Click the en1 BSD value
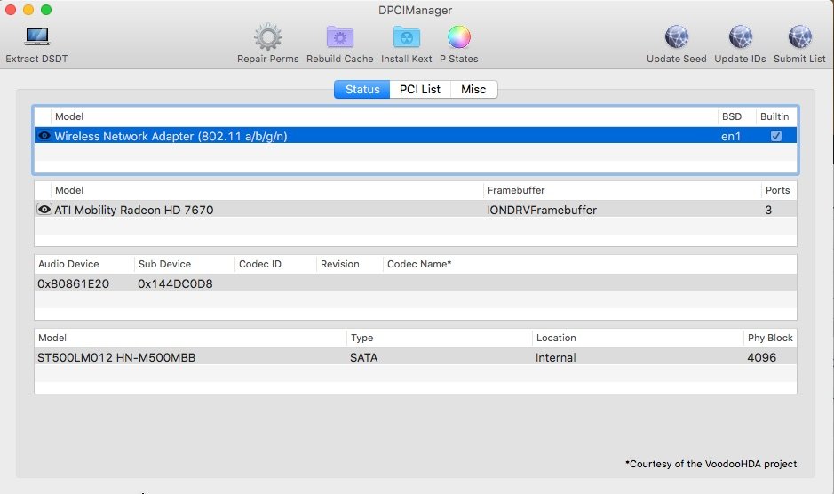The width and height of the screenshot is (834, 494). click(731, 136)
